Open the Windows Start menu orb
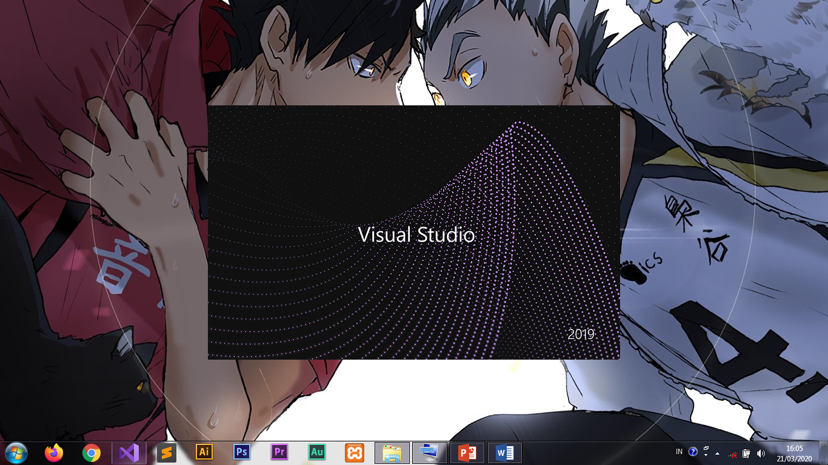The width and height of the screenshot is (828, 465). pyautogui.click(x=16, y=453)
